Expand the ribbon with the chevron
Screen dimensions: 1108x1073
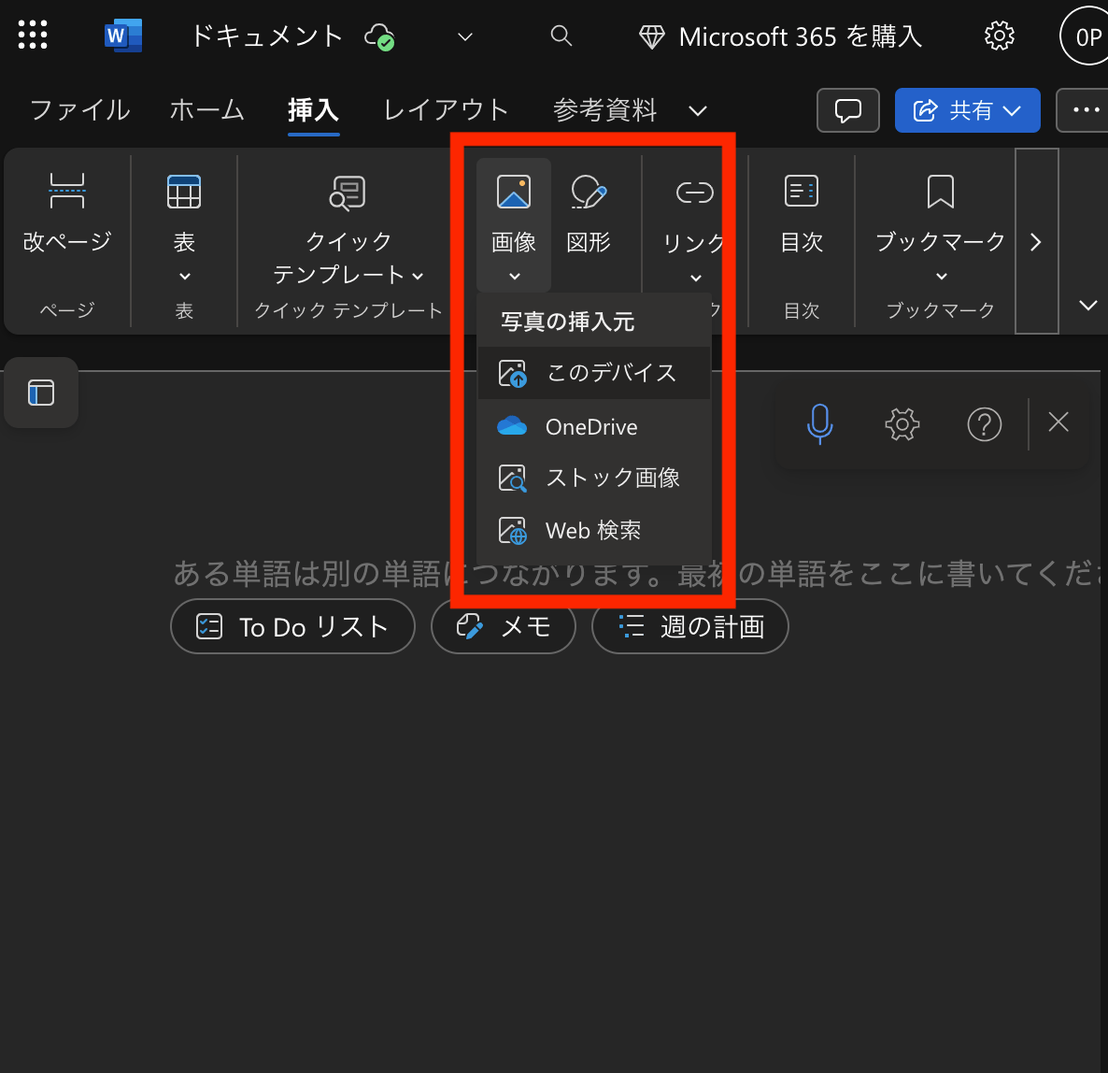tap(1087, 305)
